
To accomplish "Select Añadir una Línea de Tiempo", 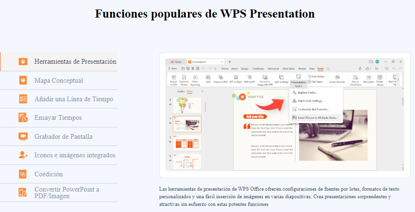I will [59, 99].
